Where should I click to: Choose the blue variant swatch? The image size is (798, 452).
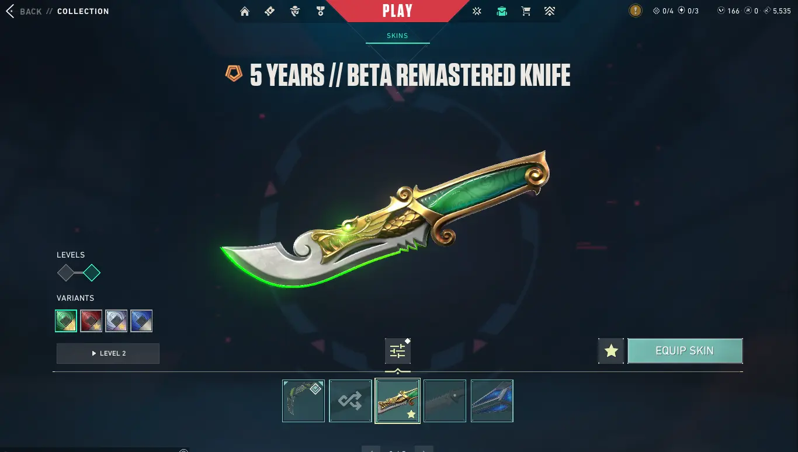point(141,321)
